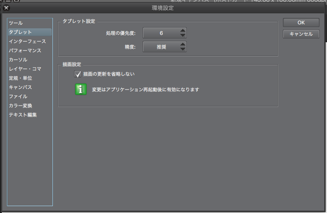Select the タブレット category
This screenshot has width=327, height=213.
tap(29, 32)
